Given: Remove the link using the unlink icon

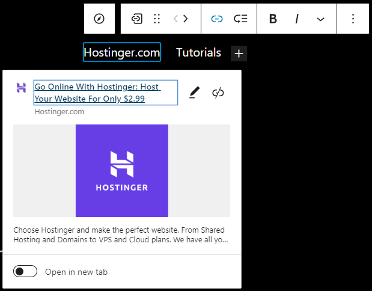Looking at the screenshot, I should 218,93.
